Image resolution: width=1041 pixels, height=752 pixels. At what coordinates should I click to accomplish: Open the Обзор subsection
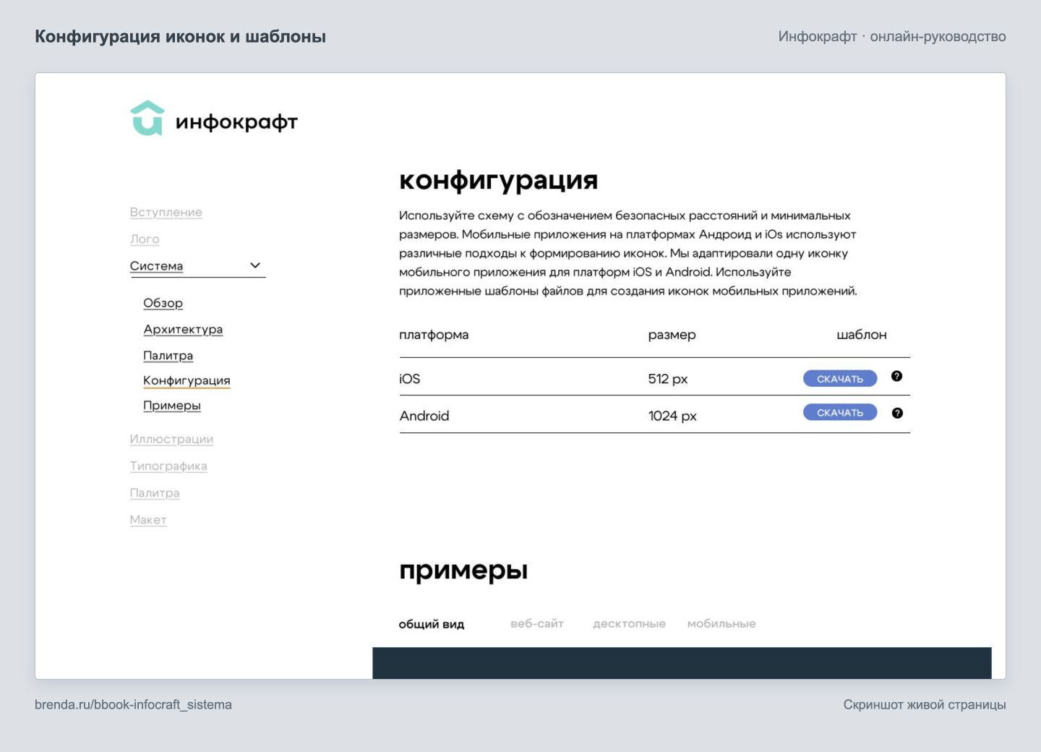pos(163,303)
